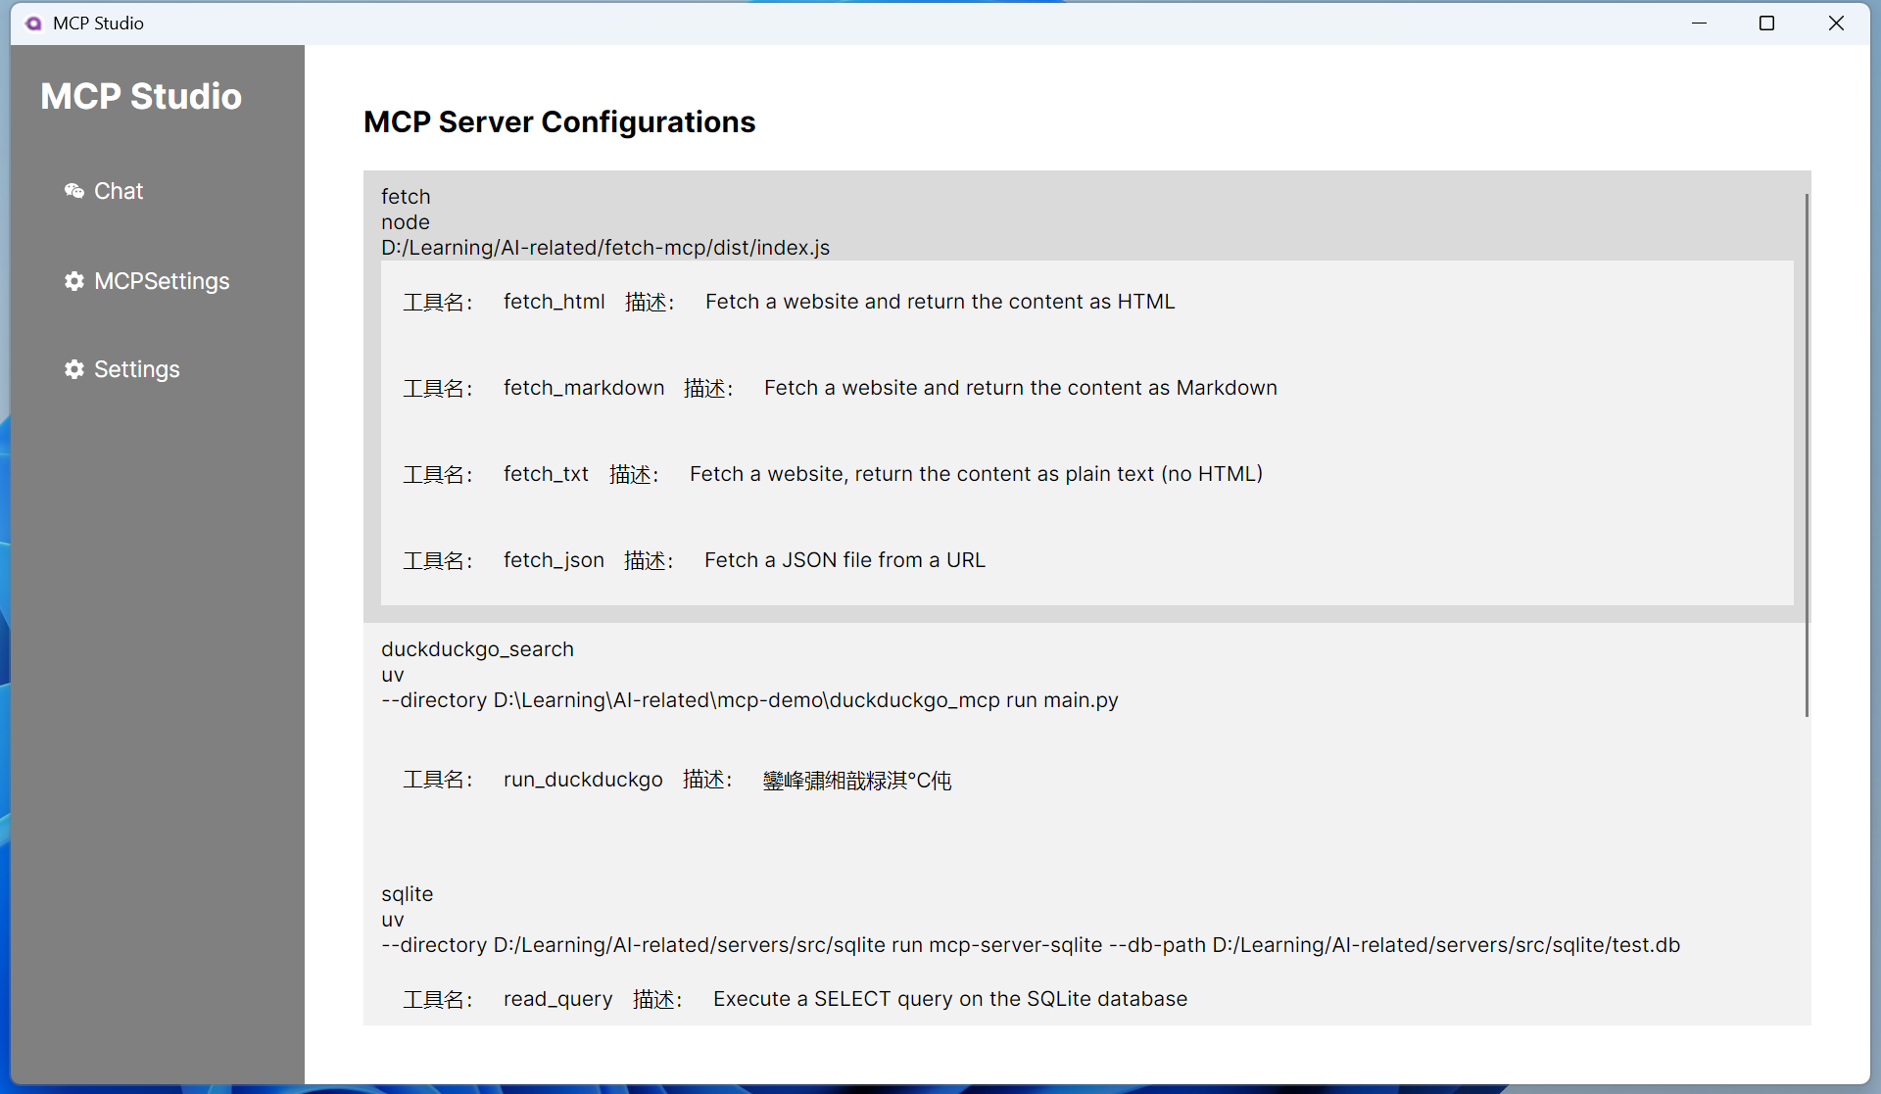The height and width of the screenshot is (1094, 1881).
Task: Open the MCPSettings menu item
Action: pos(162,281)
